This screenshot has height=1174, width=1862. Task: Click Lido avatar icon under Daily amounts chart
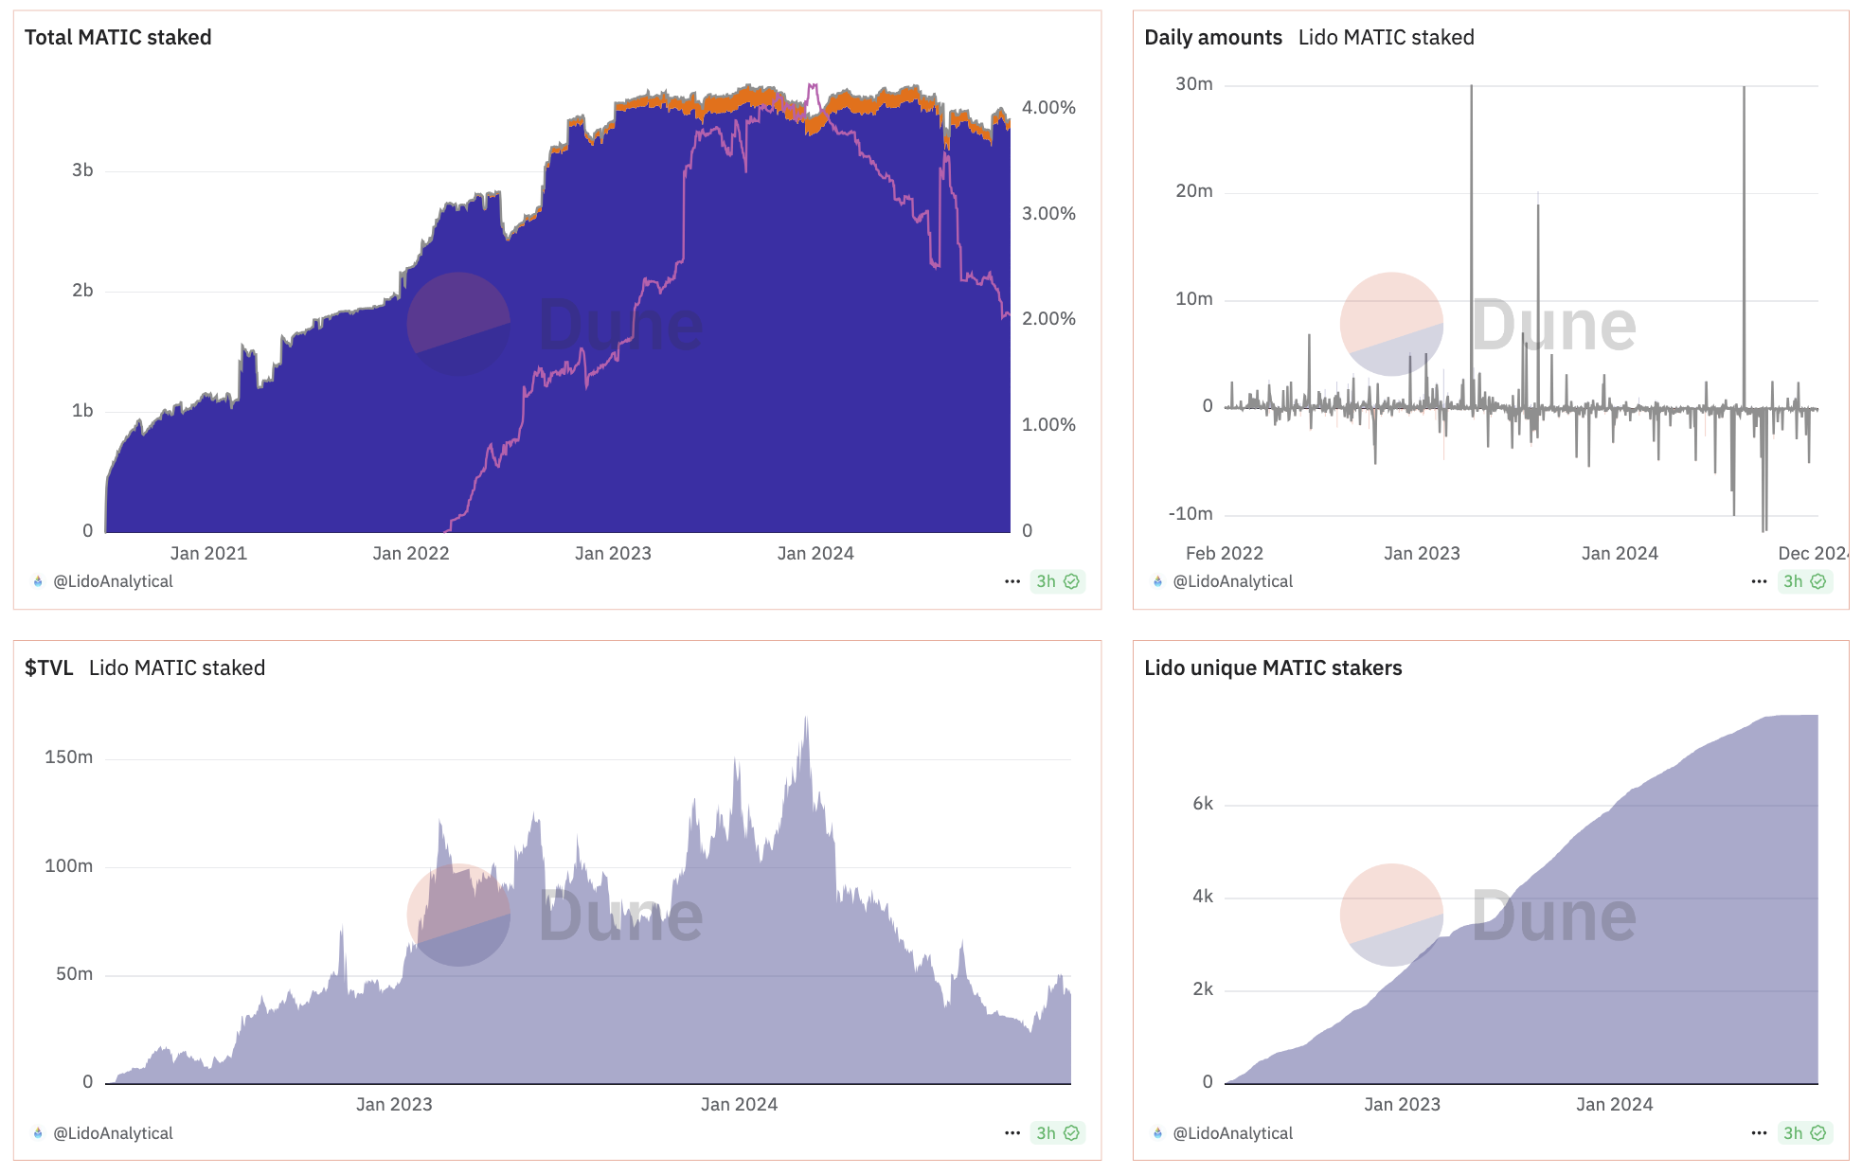1157,581
